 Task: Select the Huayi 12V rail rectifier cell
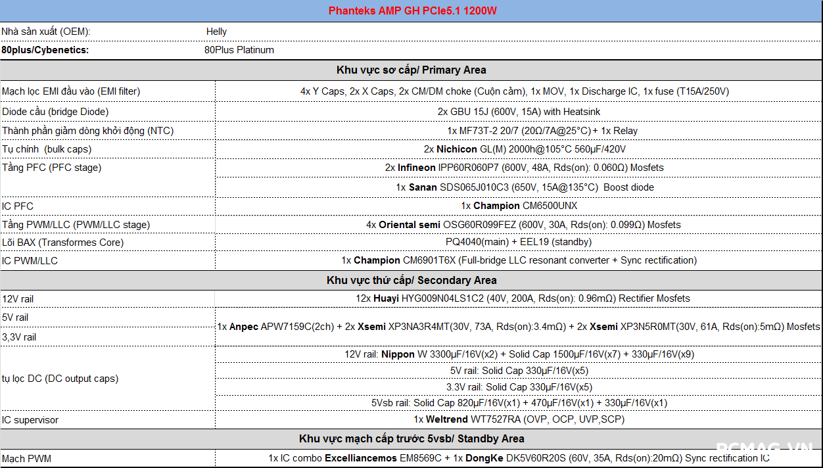click(x=523, y=298)
